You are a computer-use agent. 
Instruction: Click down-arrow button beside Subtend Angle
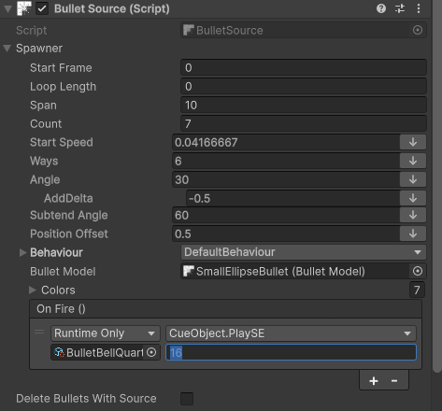coord(413,215)
